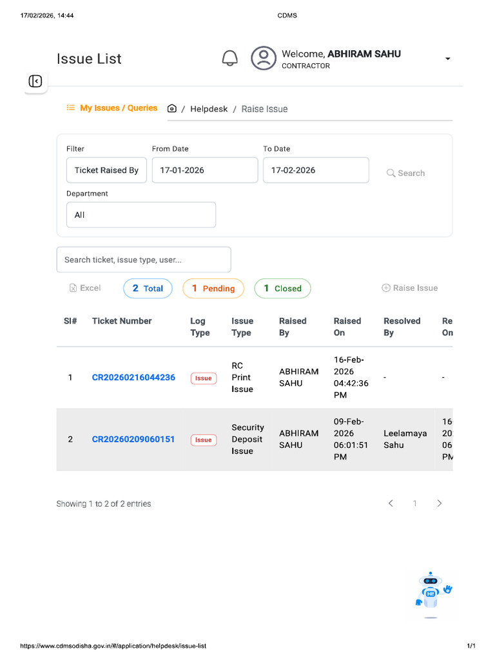
Task: Open the Ticket Raised By filter dropdown
Action: coord(106,170)
